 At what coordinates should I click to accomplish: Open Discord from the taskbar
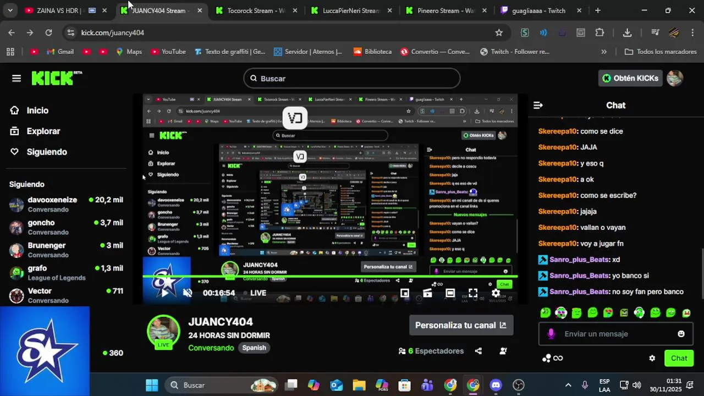[x=496, y=385]
